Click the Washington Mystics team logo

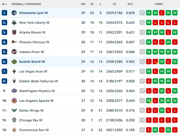pyautogui.click(x=14, y=91)
